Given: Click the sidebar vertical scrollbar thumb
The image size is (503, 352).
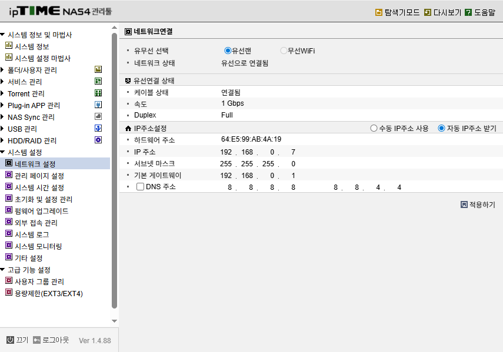Looking at the screenshot, I should click(x=115, y=171).
